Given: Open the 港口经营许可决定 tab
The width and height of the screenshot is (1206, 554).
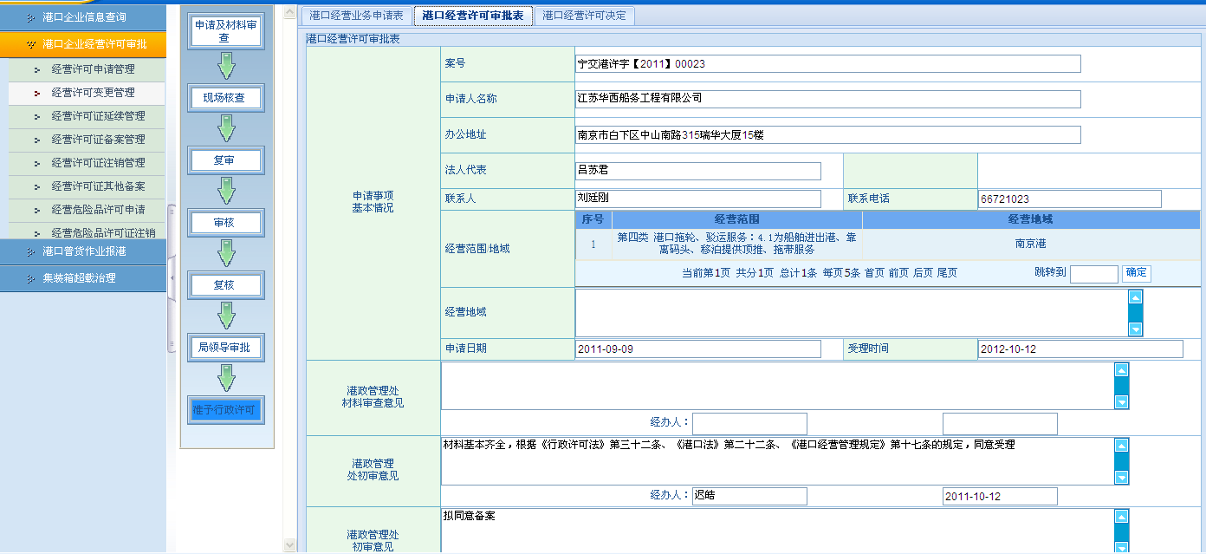Looking at the screenshot, I should (584, 16).
